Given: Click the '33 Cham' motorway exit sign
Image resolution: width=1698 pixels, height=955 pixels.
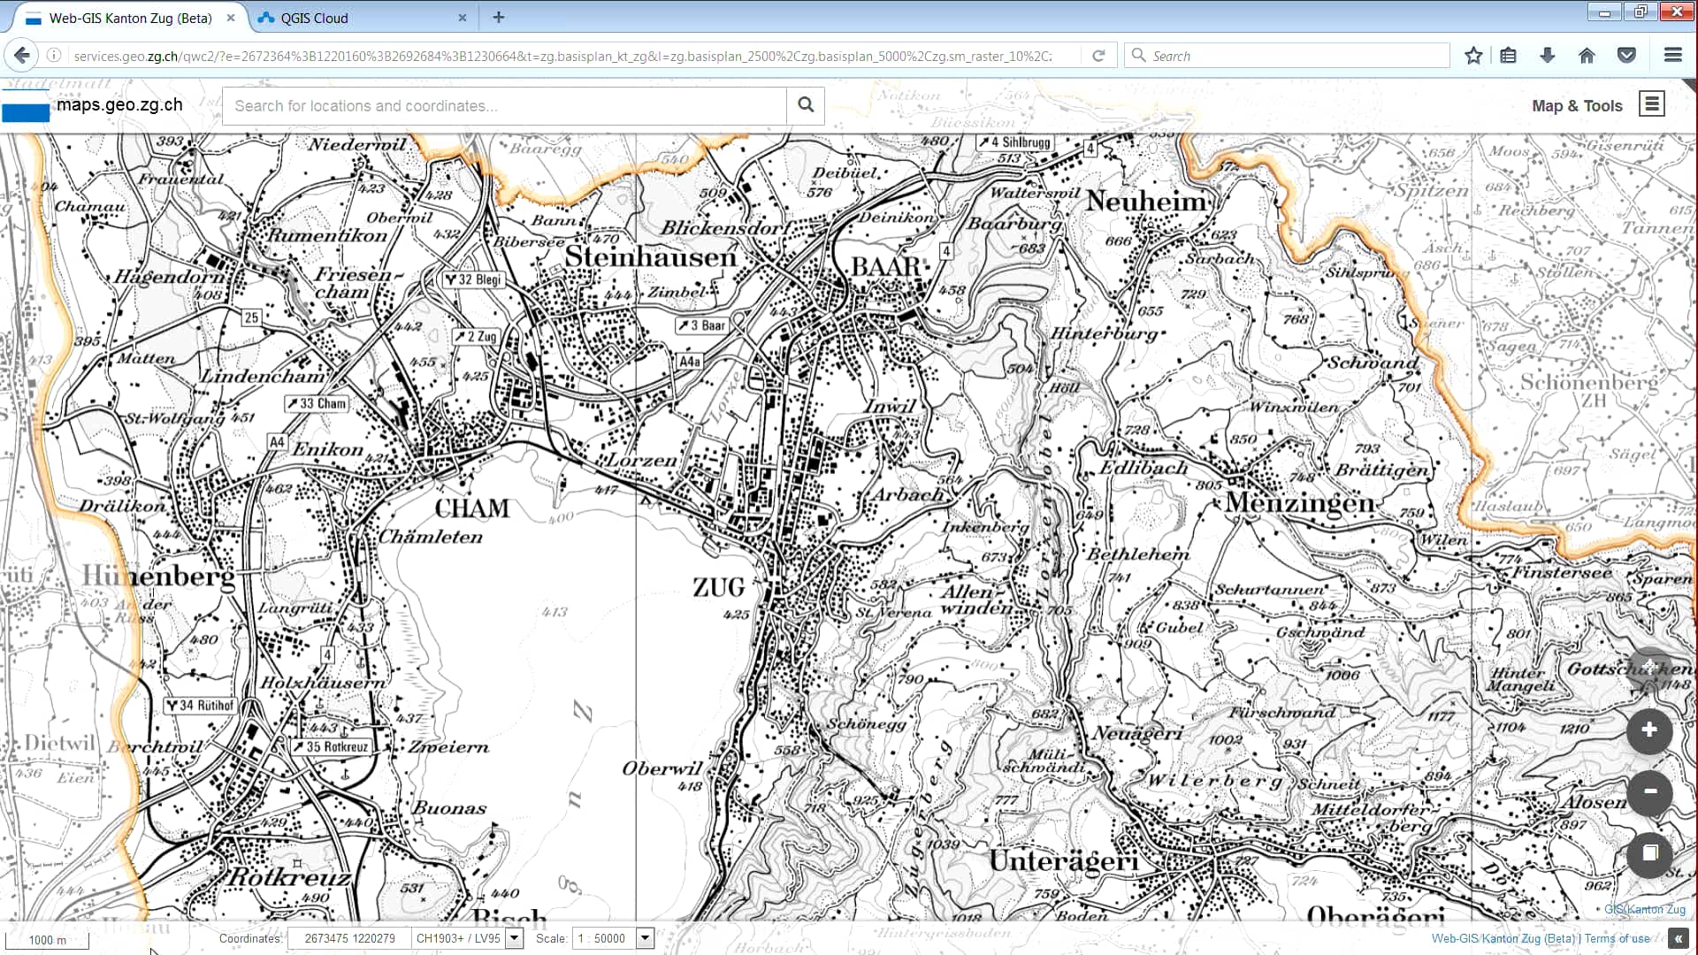Looking at the screenshot, I should click(317, 403).
